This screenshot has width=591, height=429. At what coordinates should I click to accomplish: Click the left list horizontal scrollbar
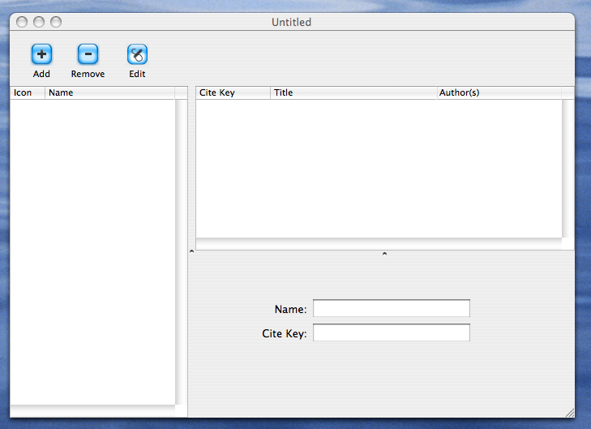[x=92, y=411]
